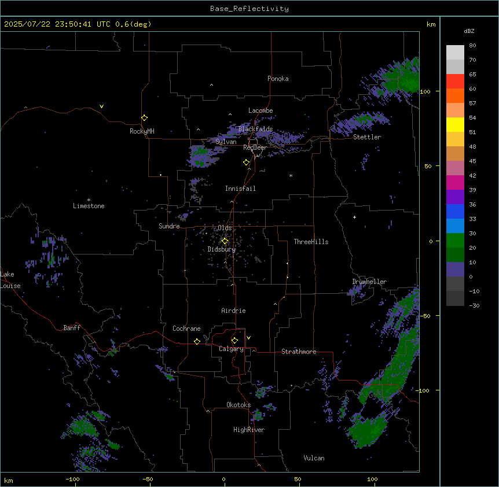The width and height of the screenshot is (499, 487).
Task: Click the Airdrie label
Action: pyautogui.click(x=233, y=311)
